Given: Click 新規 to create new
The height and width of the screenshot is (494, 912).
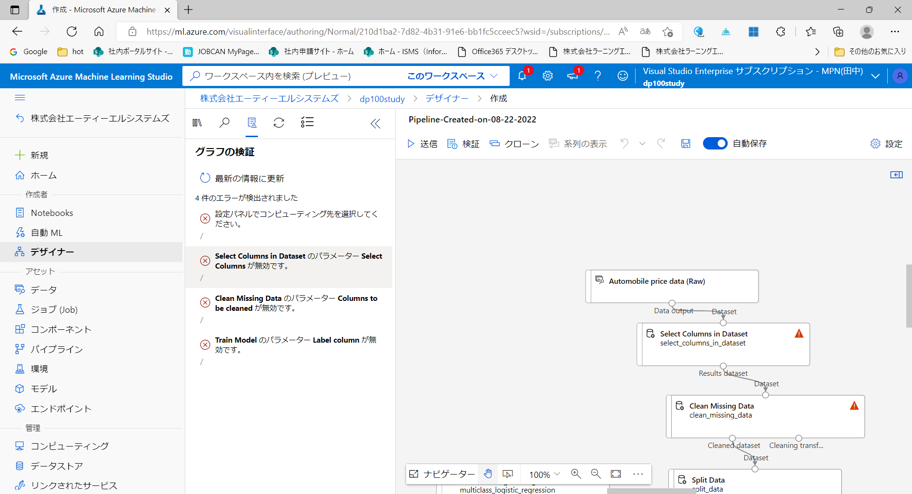Looking at the screenshot, I should click(31, 155).
